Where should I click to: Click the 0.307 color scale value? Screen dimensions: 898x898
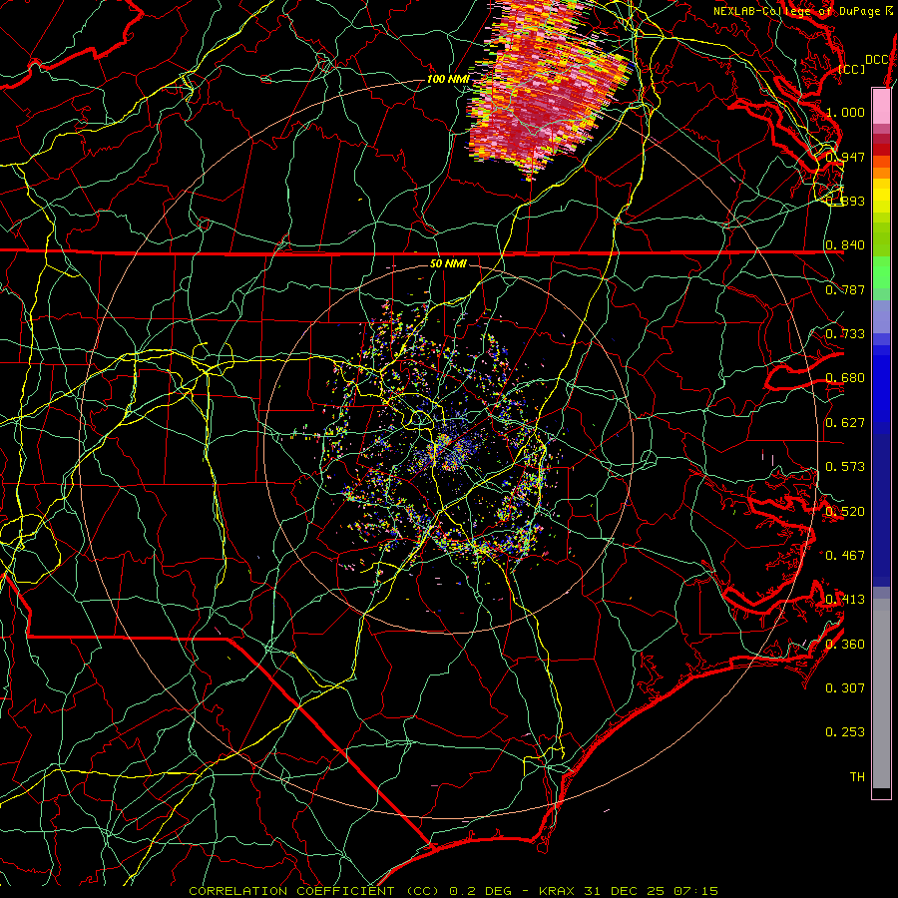845,688
